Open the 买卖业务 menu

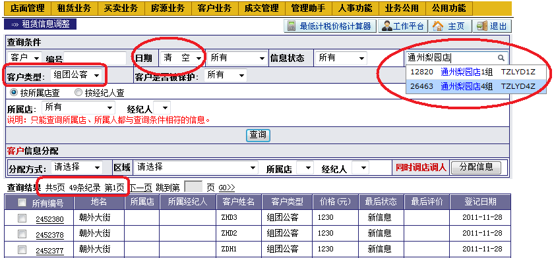tap(121, 8)
